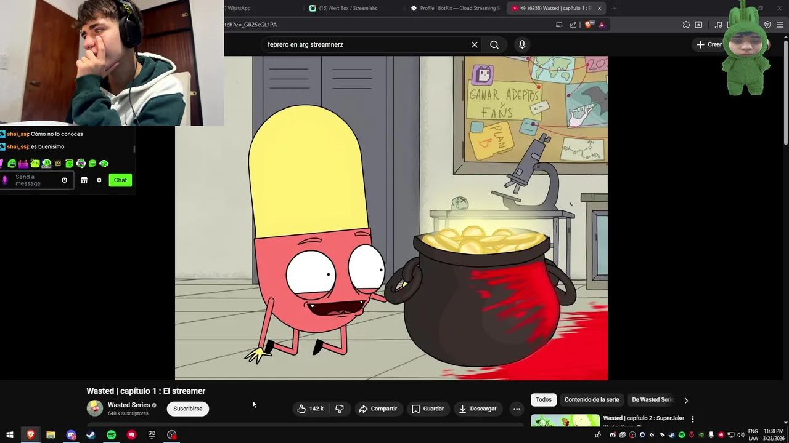Select the De Wasted Series chip
789x443 pixels.
click(652, 399)
